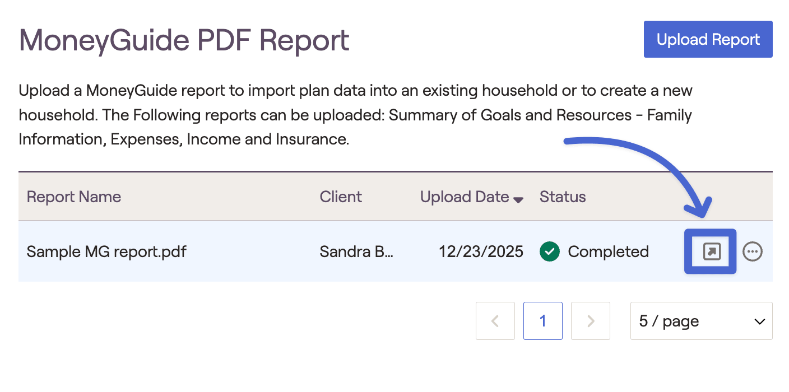Sort by the Client column header
This screenshot has height=392, width=789.
coord(341,197)
